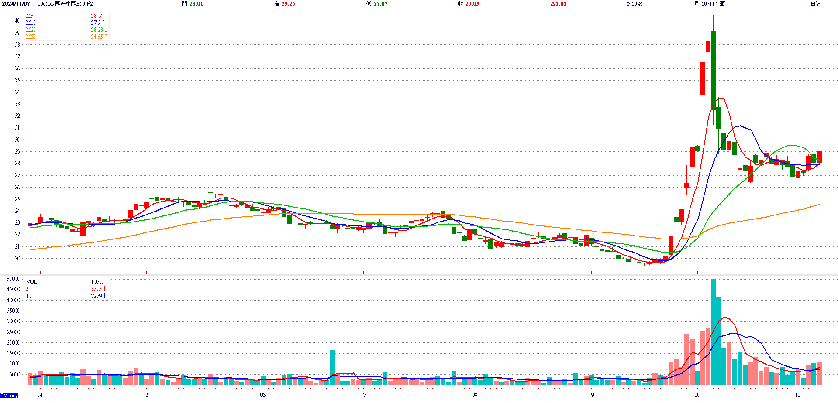
Task: Open the 日線 timeframe selector
Action: pyautogui.click(x=815, y=4)
